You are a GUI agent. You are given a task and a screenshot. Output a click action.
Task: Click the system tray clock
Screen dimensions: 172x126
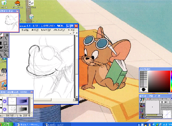(167, 124)
